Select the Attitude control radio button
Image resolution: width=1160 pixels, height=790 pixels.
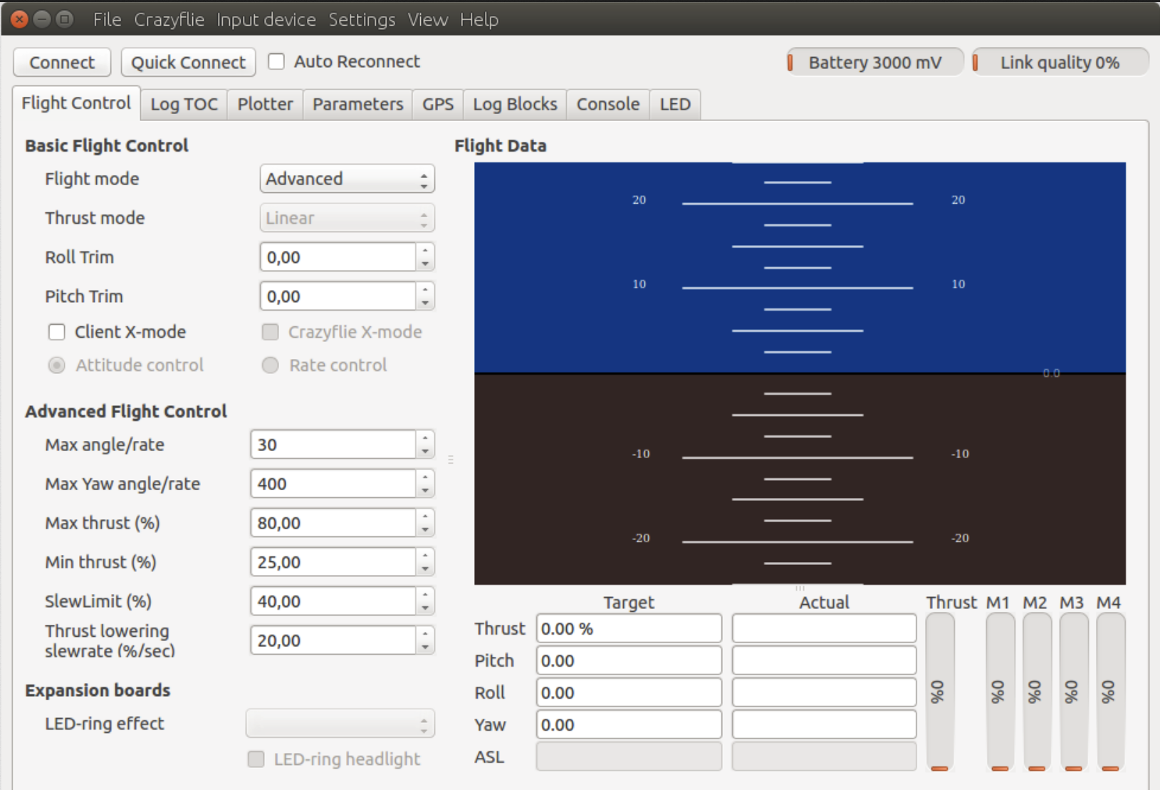click(x=57, y=365)
